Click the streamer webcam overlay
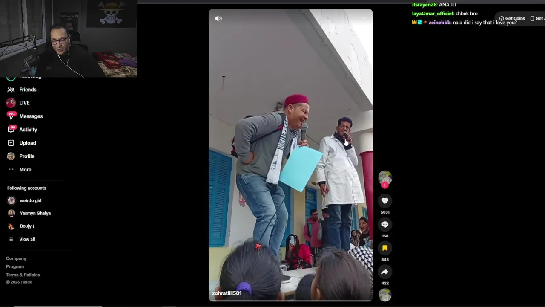 [x=69, y=38]
